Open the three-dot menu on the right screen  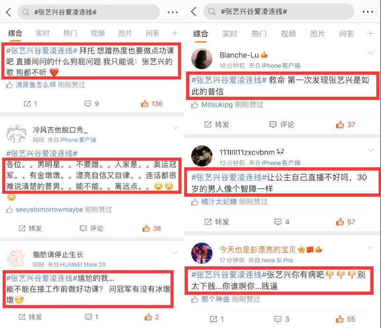coord(367,12)
